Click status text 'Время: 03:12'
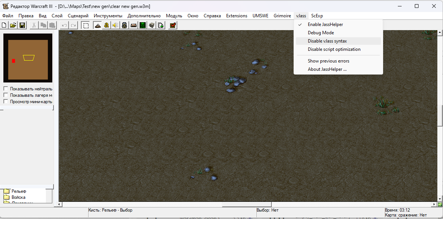This screenshot has height=244, width=443. (397, 210)
